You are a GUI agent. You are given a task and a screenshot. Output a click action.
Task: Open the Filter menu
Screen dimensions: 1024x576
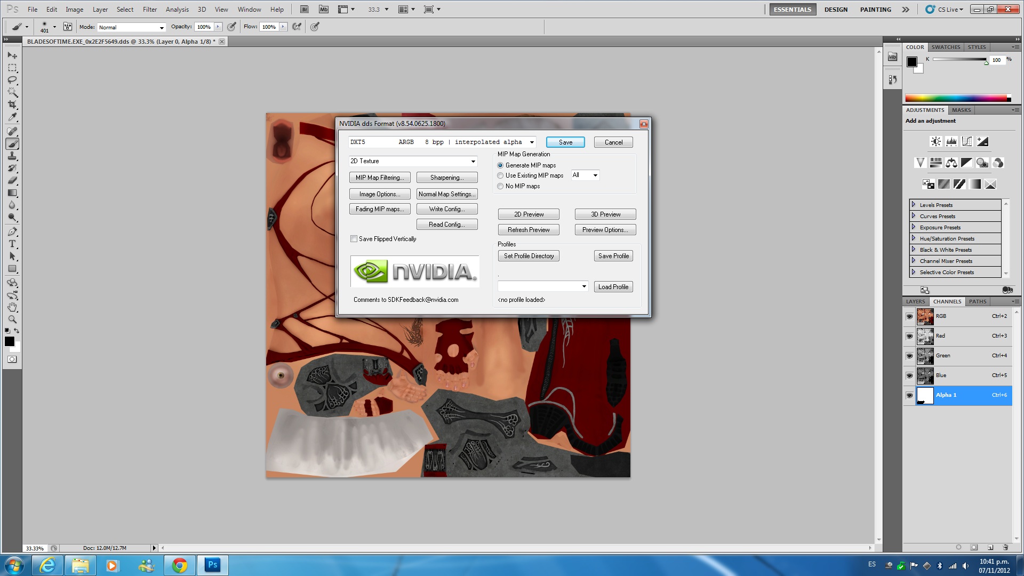149,10
